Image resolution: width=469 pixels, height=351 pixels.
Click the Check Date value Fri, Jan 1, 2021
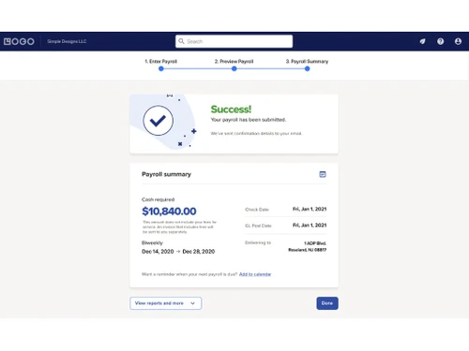coord(310,209)
